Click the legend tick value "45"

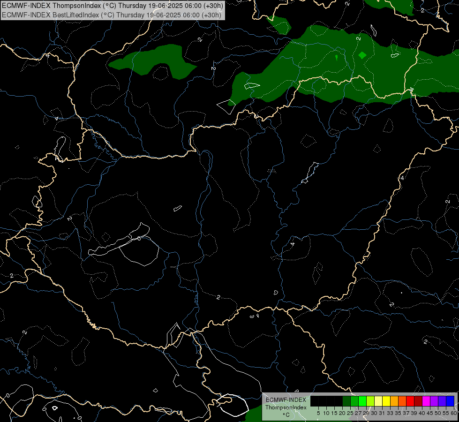click(x=430, y=413)
